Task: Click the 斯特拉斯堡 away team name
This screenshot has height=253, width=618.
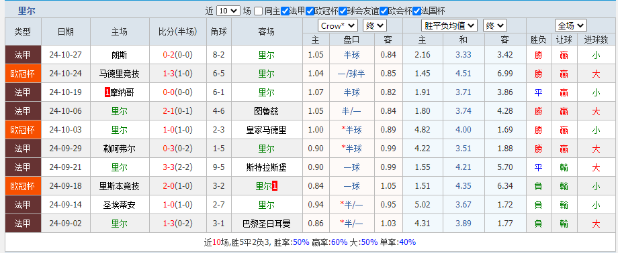Action: click(x=267, y=168)
